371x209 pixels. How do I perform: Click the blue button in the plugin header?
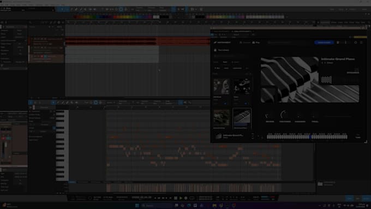tap(324, 43)
